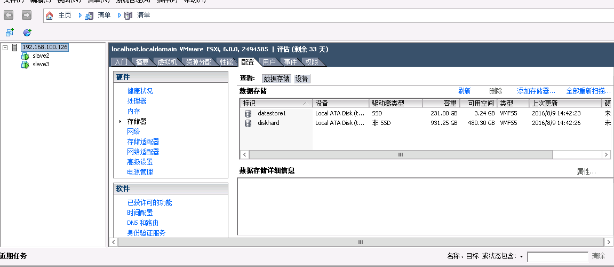
Task: Select the 数据存储 view button
Action: [276, 79]
